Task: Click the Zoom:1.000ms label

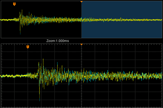Action: click(x=57, y=41)
